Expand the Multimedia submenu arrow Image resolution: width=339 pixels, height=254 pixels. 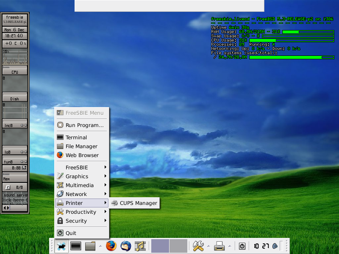[x=105, y=185]
